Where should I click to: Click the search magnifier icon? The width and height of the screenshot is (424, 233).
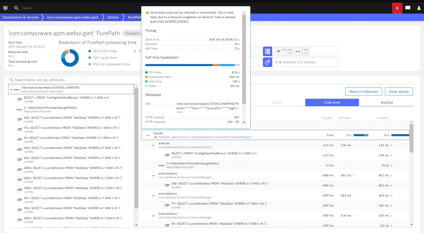[x=16, y=8]
